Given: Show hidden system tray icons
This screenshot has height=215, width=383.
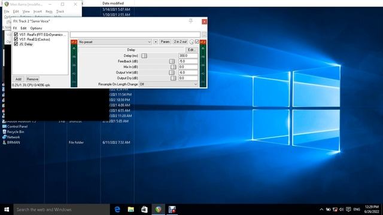Looking at the screenshot, I should click(x=321, y=210).
